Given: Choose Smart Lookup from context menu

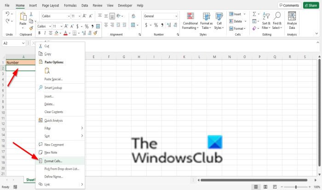Looking at the screenshot, I should click(x=60, y=87).
